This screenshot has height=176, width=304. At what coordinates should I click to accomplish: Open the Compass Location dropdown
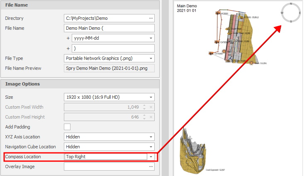(x=151, y=157)
